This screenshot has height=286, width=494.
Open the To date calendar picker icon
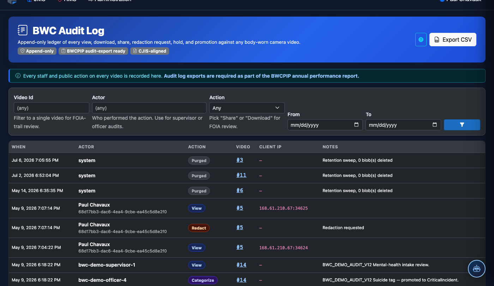pos(435,125)
